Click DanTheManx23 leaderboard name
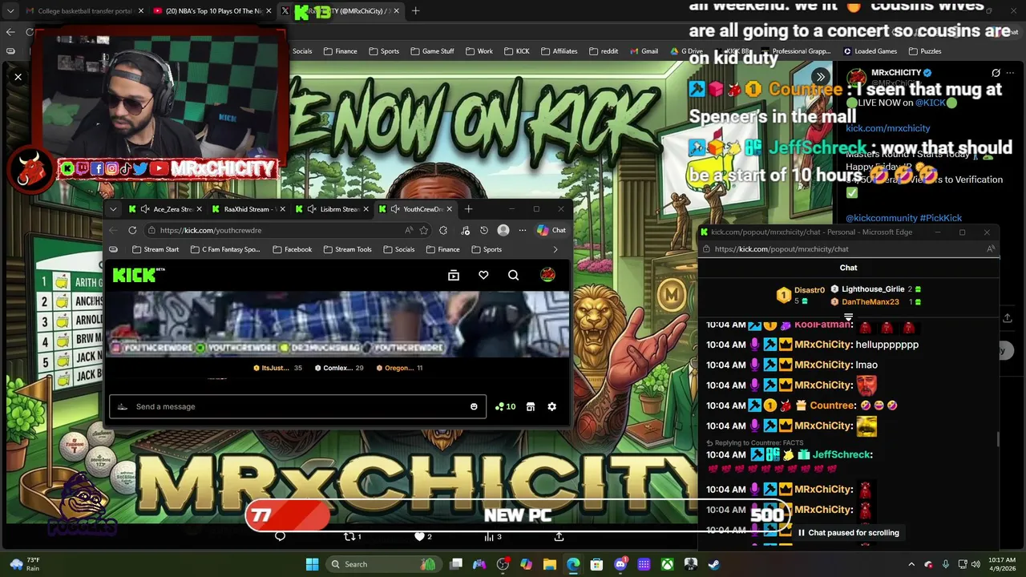This screenshot has width=1026, height=577. click(870, 302)
